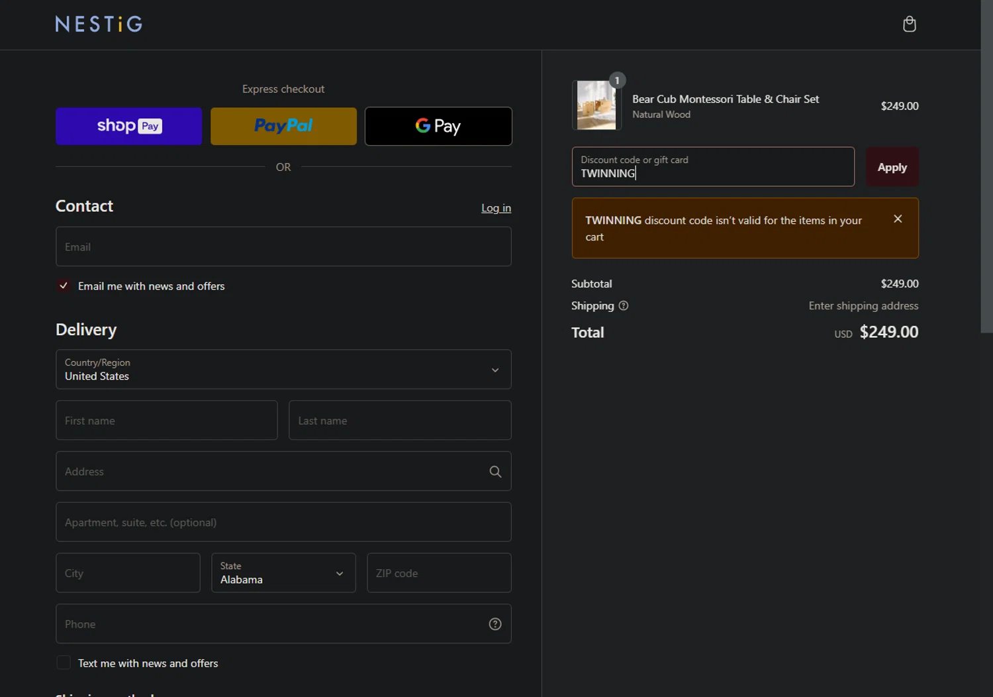The image size is (993, 697).
Task: Dismiss the TWINNING discount error message
Action: tap(897, 219)
